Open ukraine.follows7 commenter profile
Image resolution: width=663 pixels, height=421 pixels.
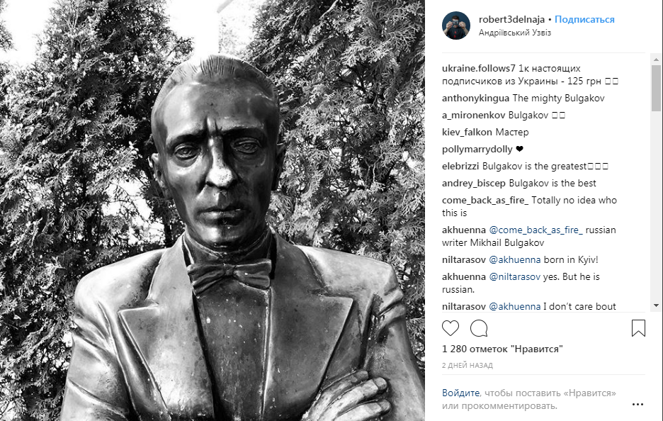coord(479,68)
